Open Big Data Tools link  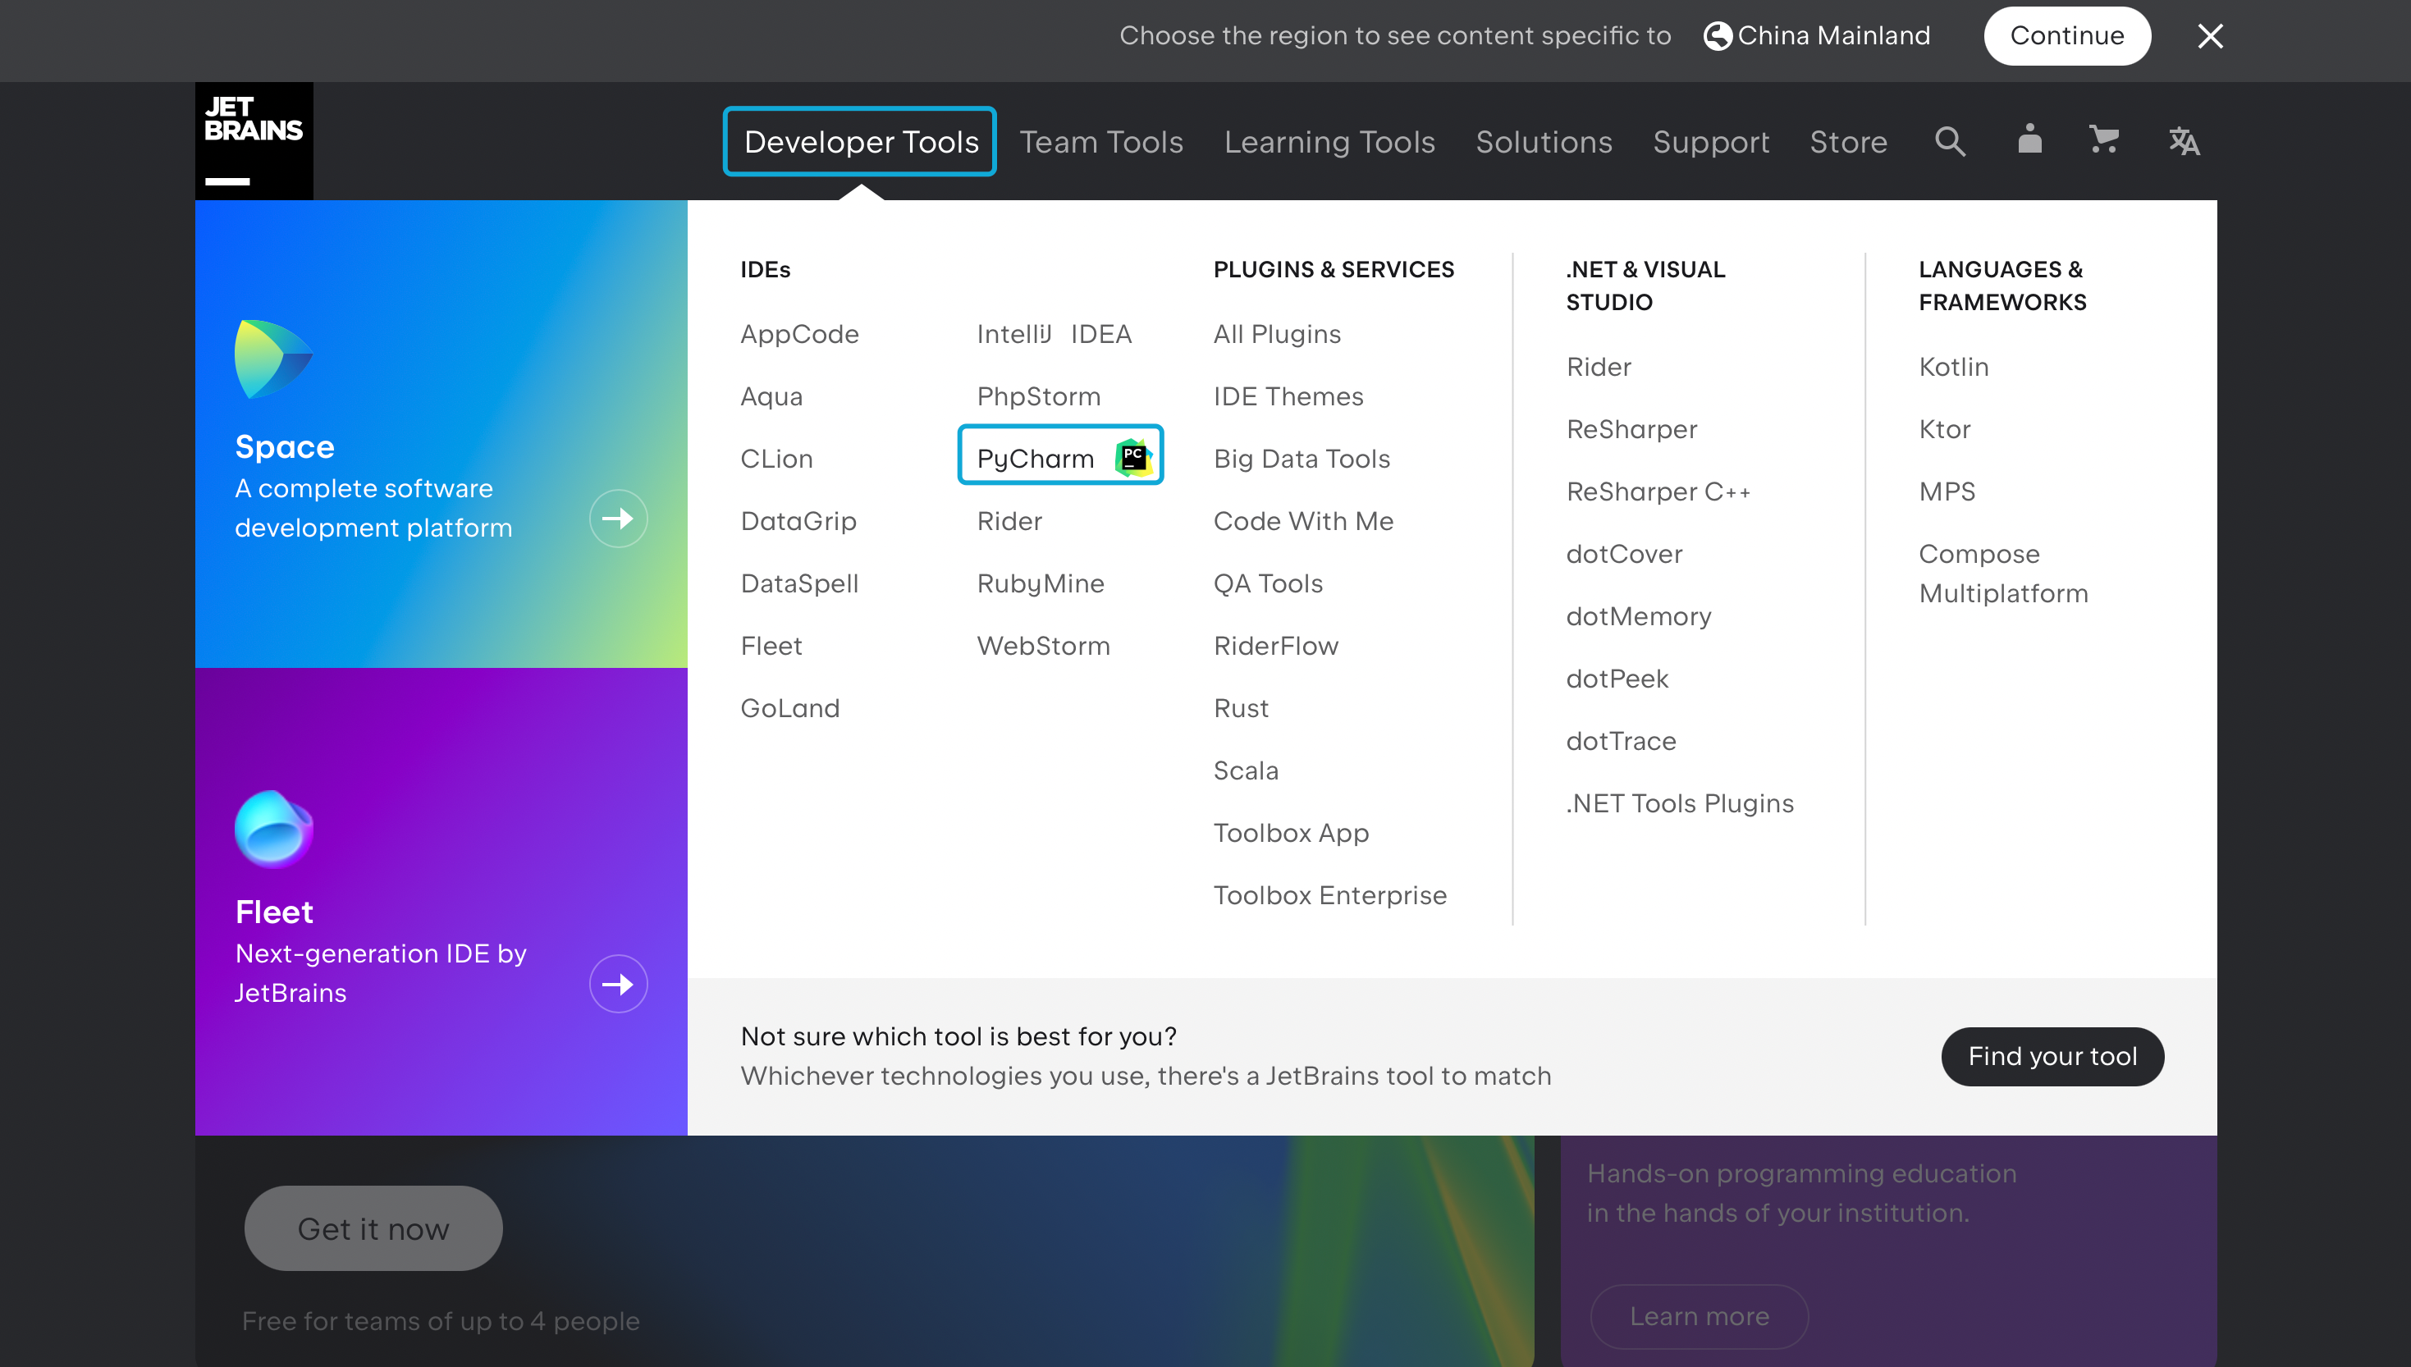1302,459
